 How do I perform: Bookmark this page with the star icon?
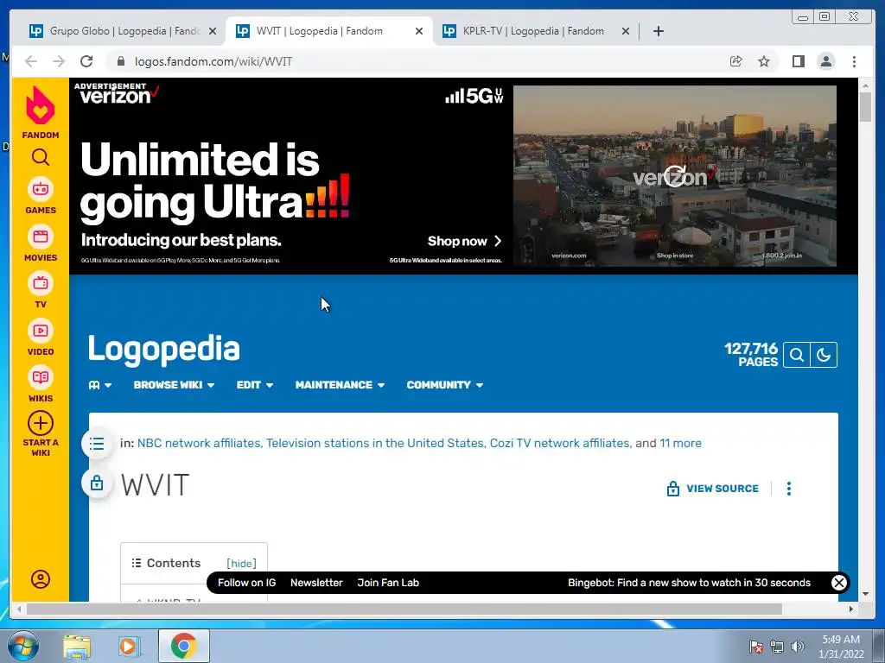tap(764, 61)
